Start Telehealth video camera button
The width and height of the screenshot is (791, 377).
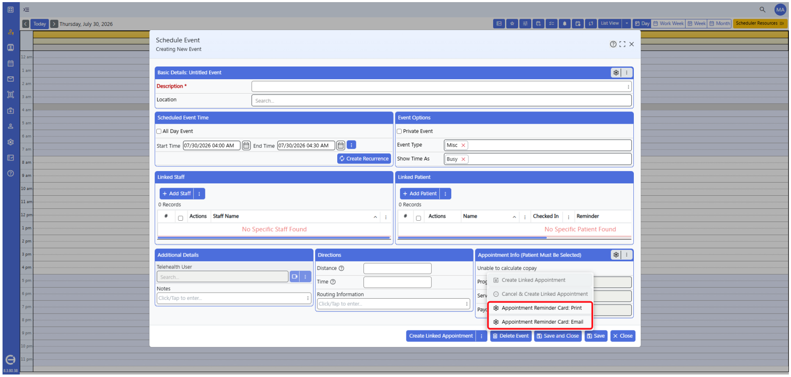(x=295, y=277)
